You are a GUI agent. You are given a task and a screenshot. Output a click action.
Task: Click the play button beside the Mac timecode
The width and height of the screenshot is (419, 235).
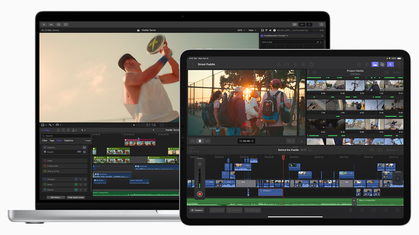click(x=134, y=125)
